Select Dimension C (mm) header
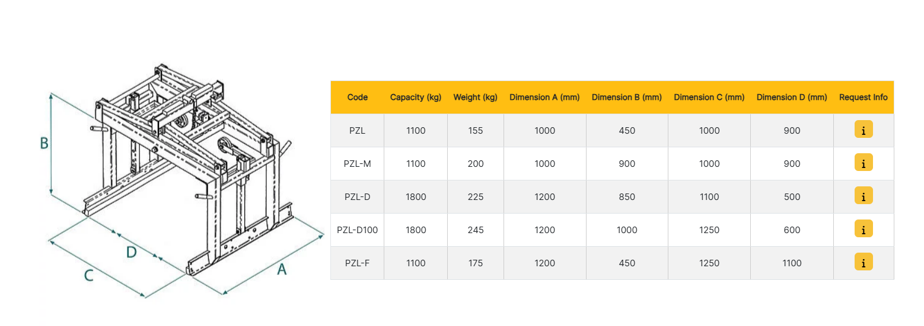This screenshot has width=924, height=326. (709, 97)
